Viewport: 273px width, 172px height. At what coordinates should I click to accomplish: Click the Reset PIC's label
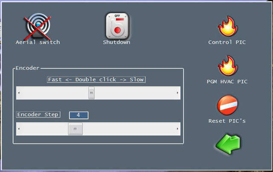pyautogui.click(x=227, y=121)
